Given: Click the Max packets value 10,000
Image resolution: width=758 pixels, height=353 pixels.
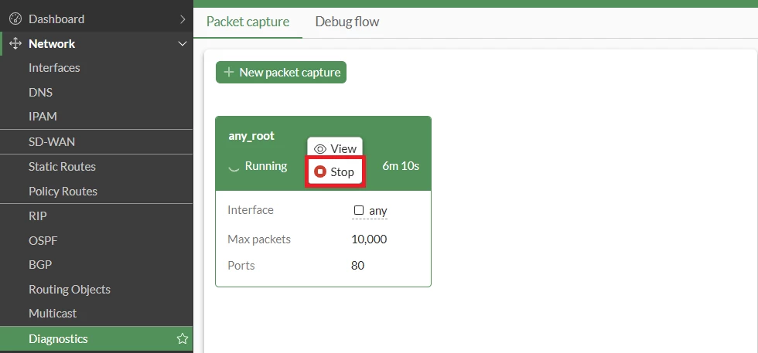Looking at the screenshot, I should click(x=370, y=239).
